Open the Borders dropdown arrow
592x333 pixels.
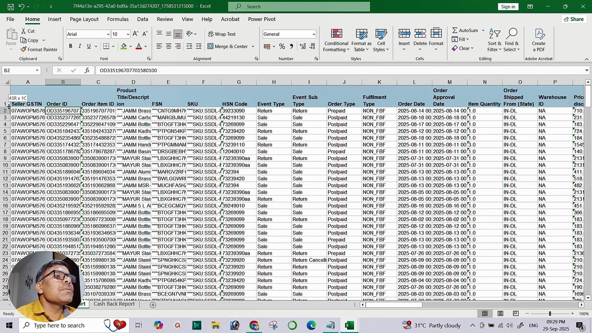coord(114,46)
